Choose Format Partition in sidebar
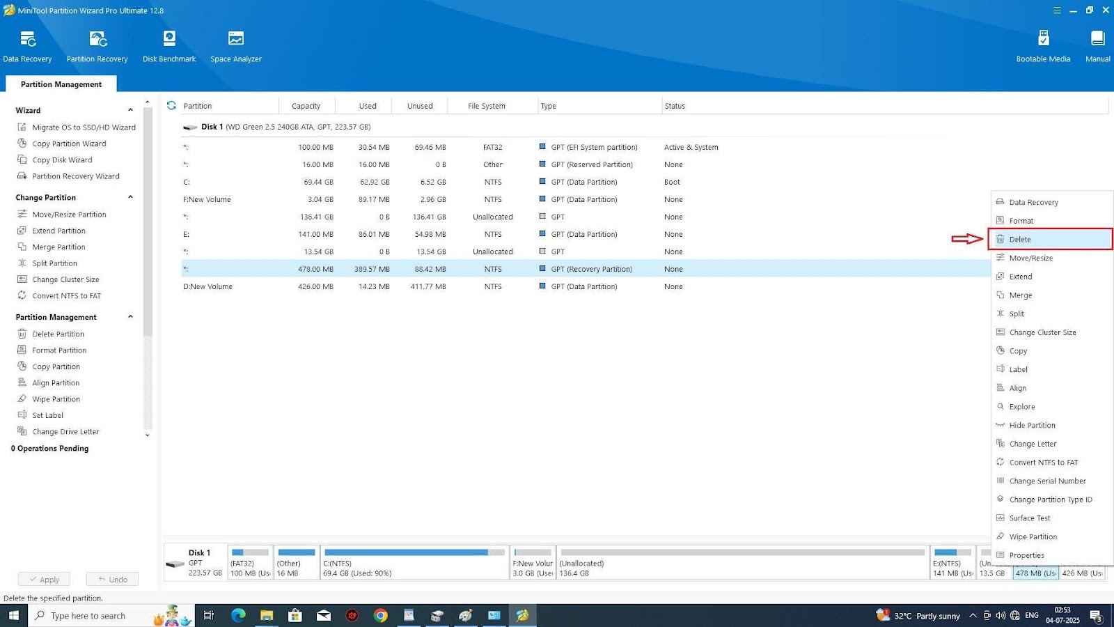 pyautogui.click(x=52, y=350)
